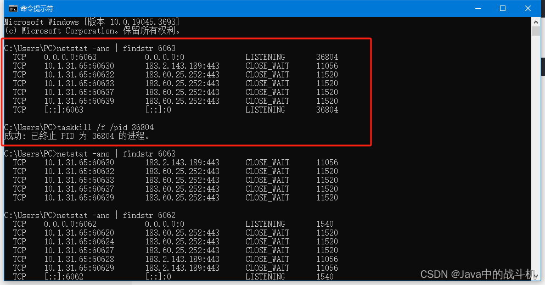
Task: Click PID 36804 on the 0.0.0.0:6063 row
Action: pos(327,57)
